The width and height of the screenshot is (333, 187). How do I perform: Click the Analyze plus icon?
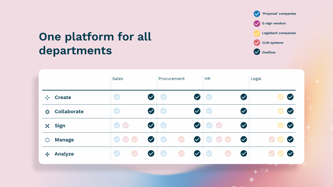pyautogui.click(x=48, y=154)
